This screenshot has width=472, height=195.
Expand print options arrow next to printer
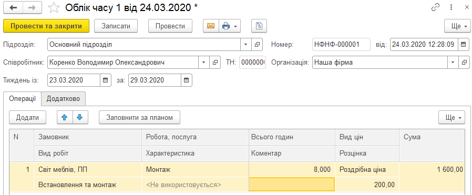pyautogui.click(x=235, y=26)
